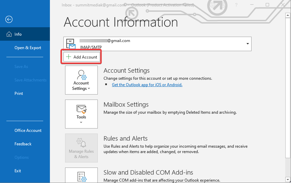Expand the gmail.com account dropdown
The image size is (291, 183).
[x=248, y=44]
